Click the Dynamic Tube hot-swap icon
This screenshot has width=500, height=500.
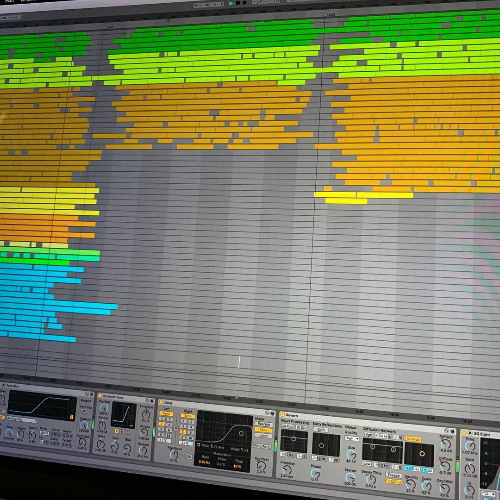(x=147, y=400)
